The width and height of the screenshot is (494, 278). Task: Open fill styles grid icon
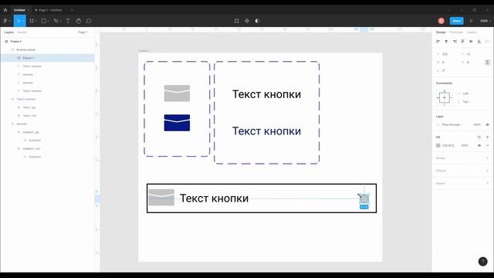click(x=479, y=137)
